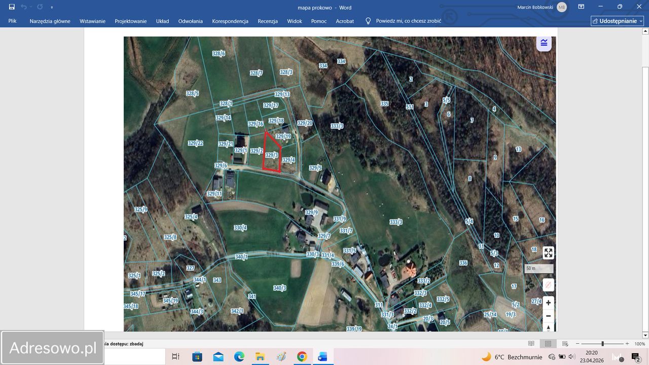The height and width of the screenshot is (365, 649).
Task: Switch to the Acrobat tab
Action: [345, 21]
